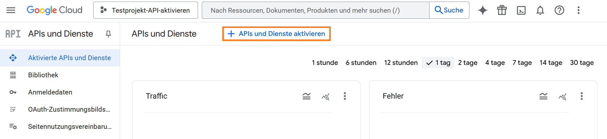
Task: Explore Traffic chart data in Metrics Explorer
Action: click(325, 96)
